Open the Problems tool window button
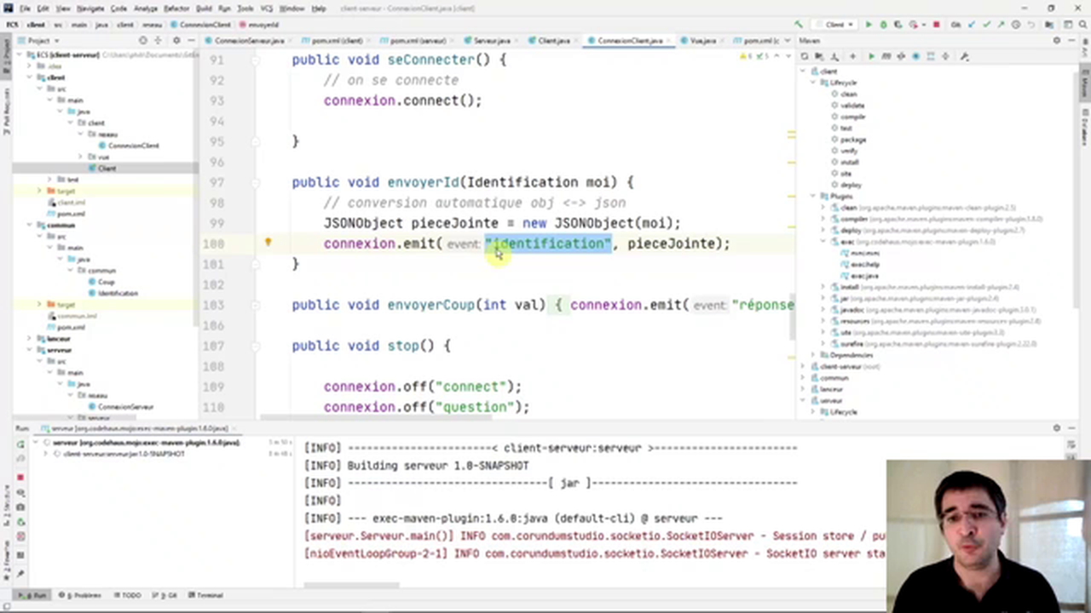1091x613 pixels. pos(79,595)
